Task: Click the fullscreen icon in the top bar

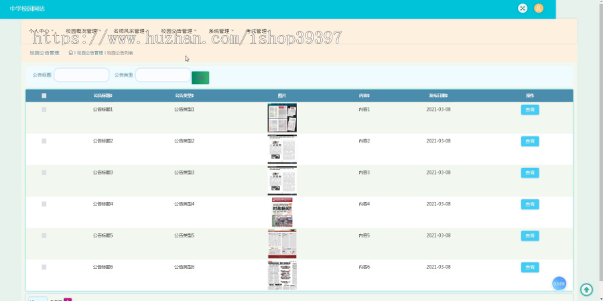Action: [522, 9]
